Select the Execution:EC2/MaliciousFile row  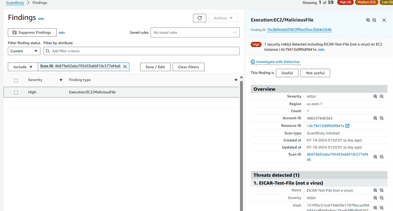coord(121,92)
